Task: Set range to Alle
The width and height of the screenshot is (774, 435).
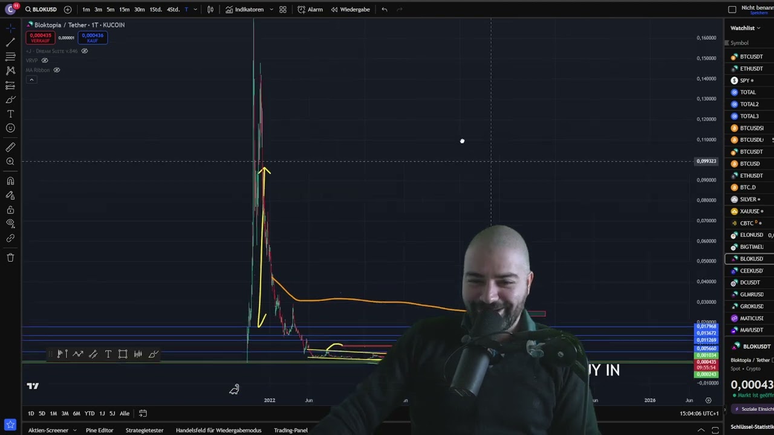Action: click(125, 413)
